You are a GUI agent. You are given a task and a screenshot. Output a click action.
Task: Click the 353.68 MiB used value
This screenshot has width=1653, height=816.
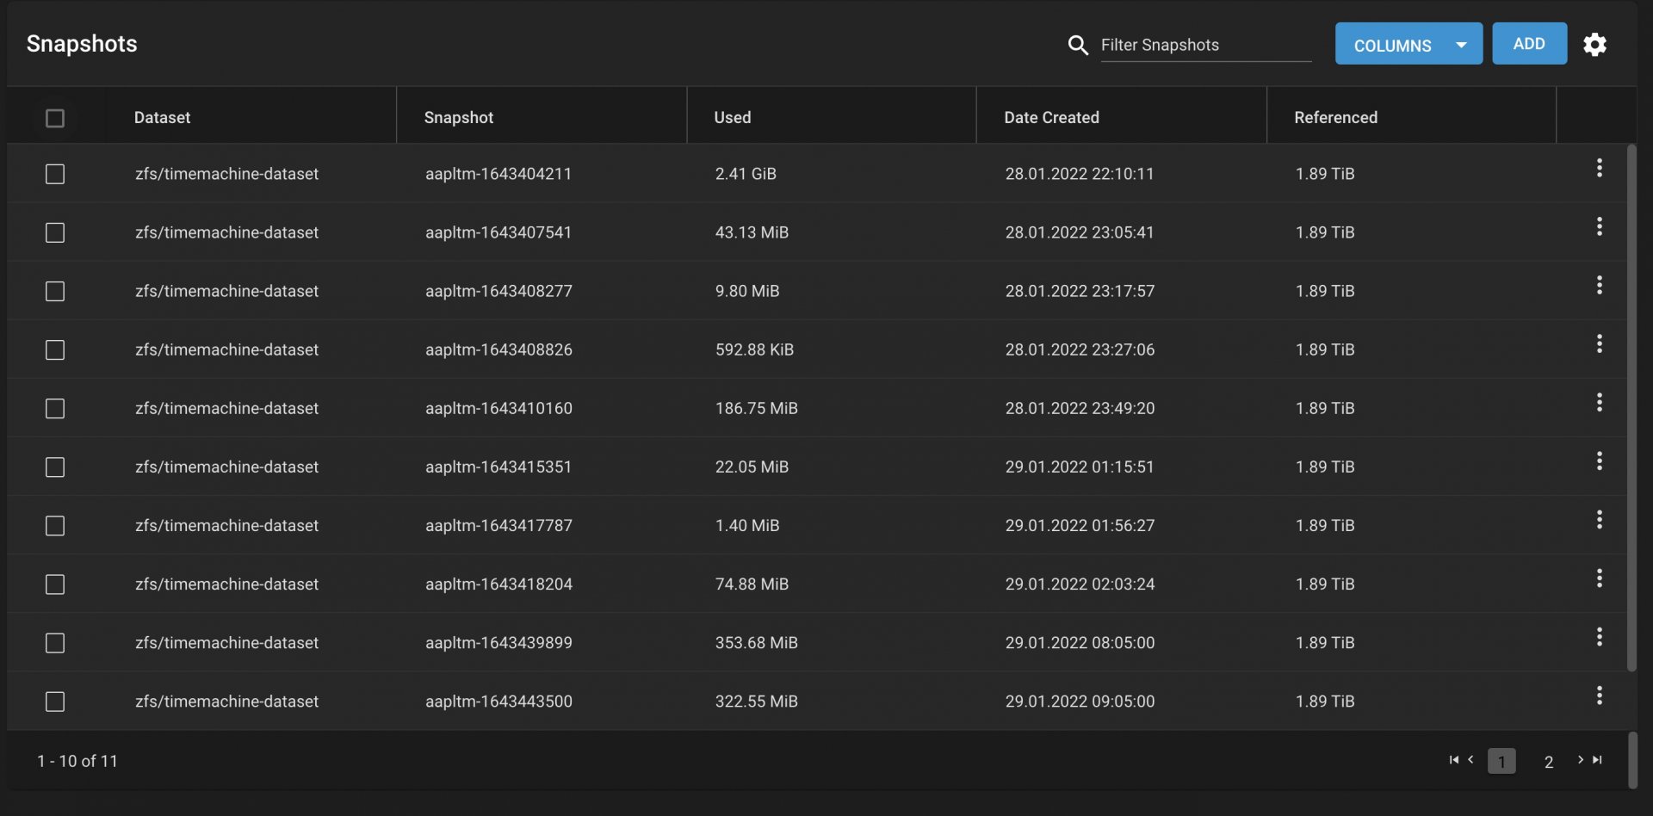pos(756,643)
